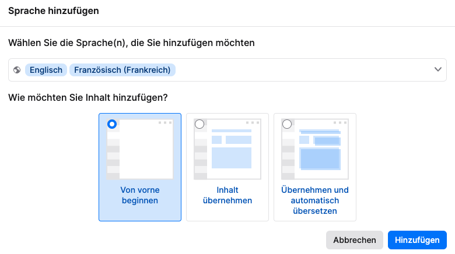Click the three dots in the Inhalt übernehmen preview
The height and width of the screenshot is (254, 455).
click(252, 122)
